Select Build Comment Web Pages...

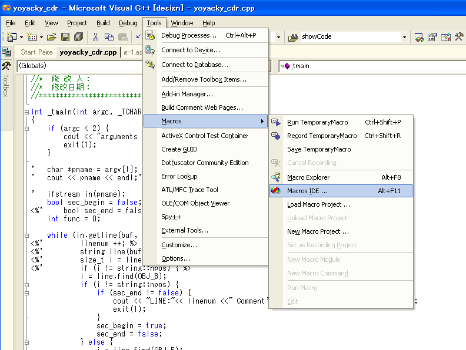[x=206, y=107]
